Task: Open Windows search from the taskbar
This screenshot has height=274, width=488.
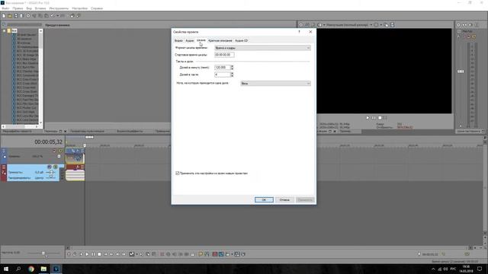Action: (x=18, y=269)
